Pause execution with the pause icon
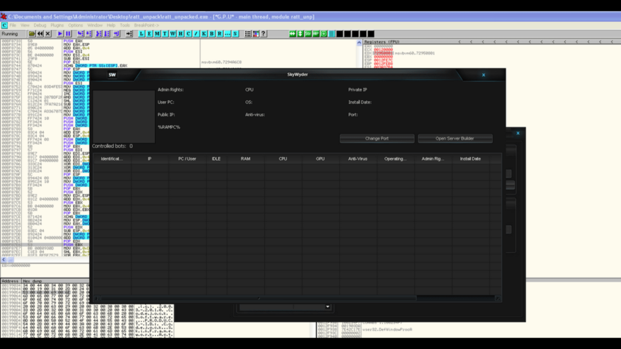The width and height of the screenshot is (621, 349). (68, 34)
